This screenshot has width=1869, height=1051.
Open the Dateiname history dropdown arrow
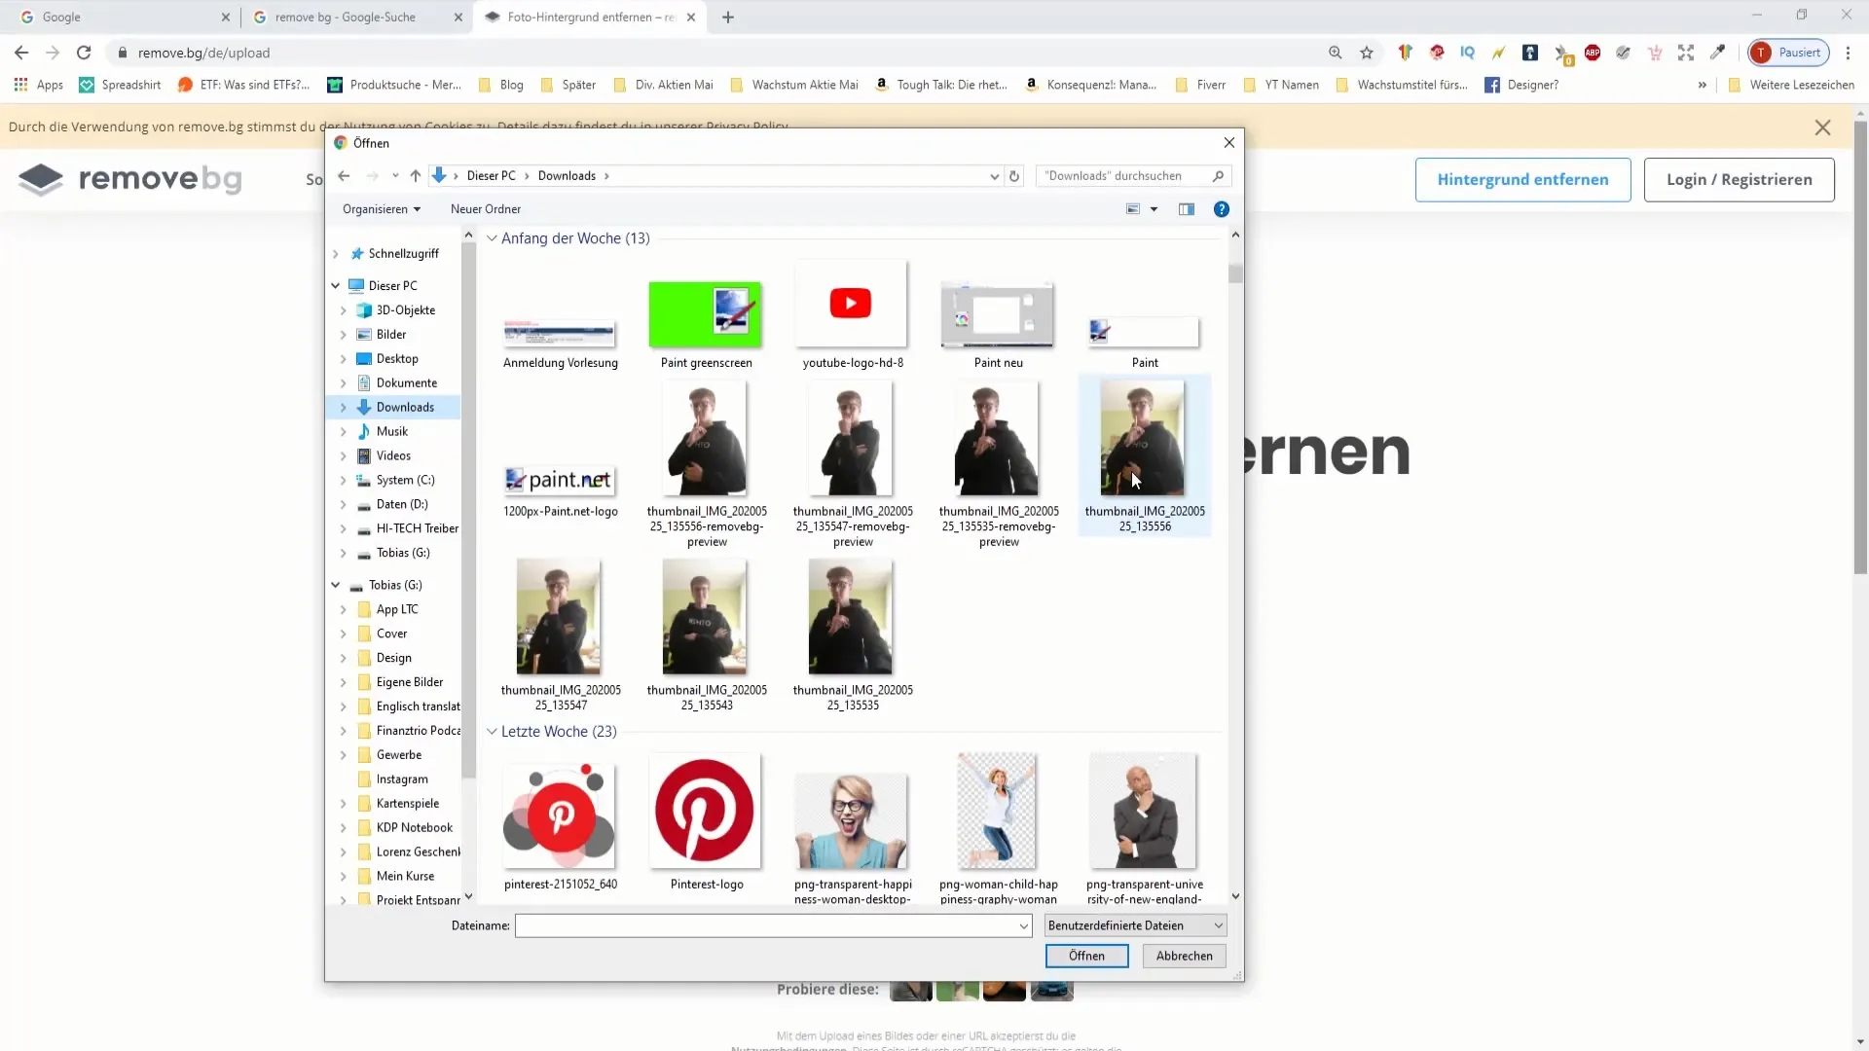click(1023, 926)
